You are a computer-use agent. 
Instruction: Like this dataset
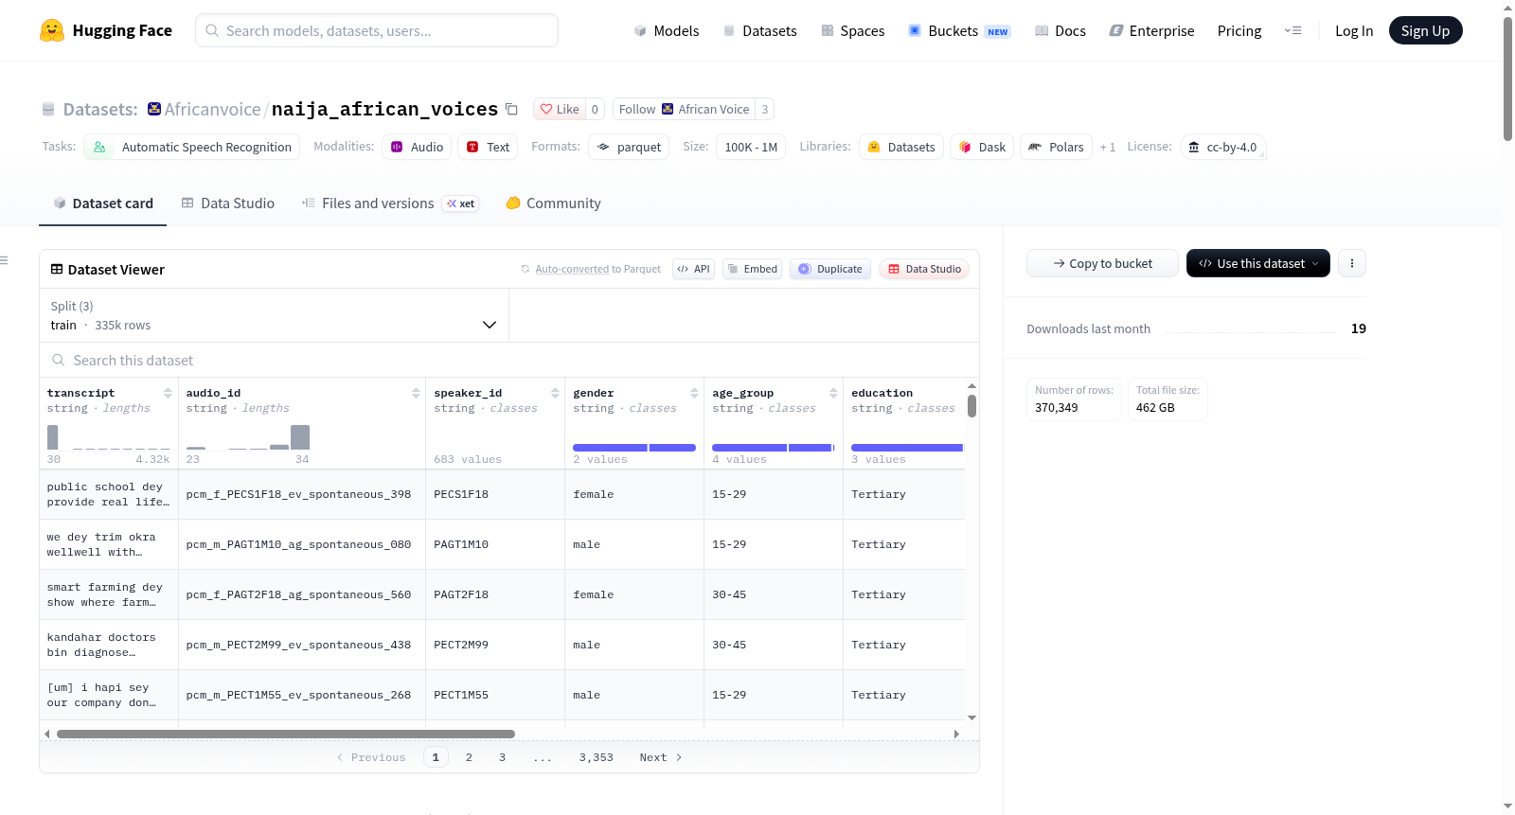click(560, 109)
